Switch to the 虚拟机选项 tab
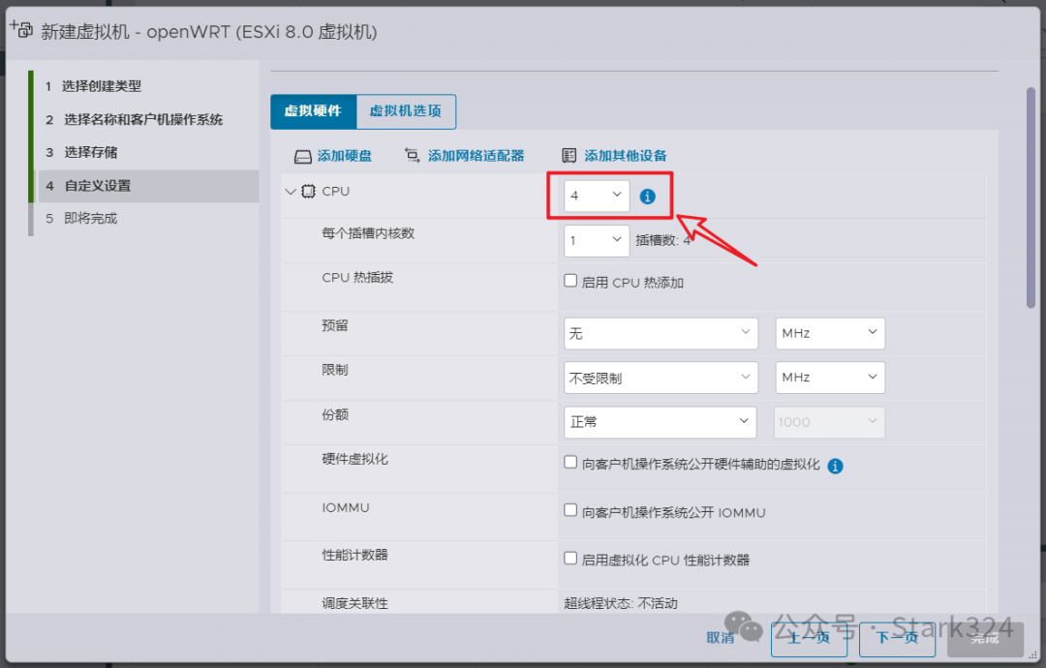The width and height of the screenshot is (1046, 668). click(406, 111)
